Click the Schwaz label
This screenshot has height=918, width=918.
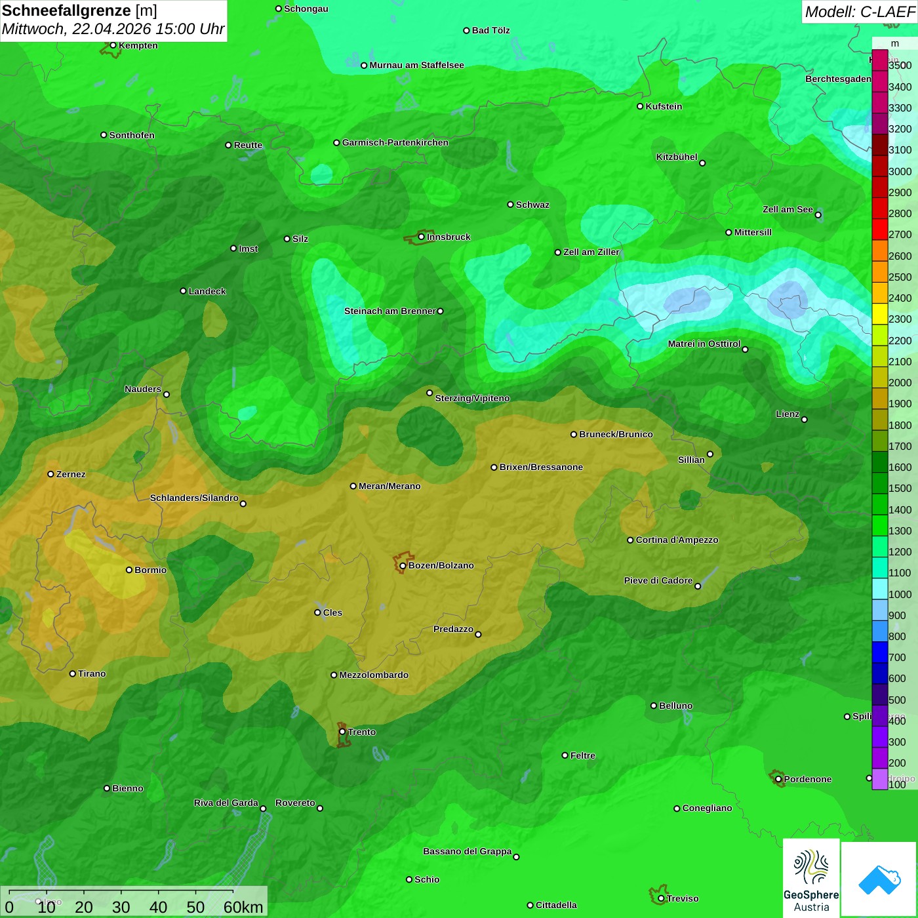[x=532, y=205]
